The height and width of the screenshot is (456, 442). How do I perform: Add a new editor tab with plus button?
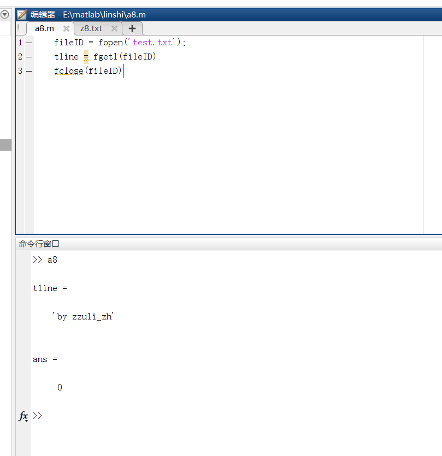[132, 28]
